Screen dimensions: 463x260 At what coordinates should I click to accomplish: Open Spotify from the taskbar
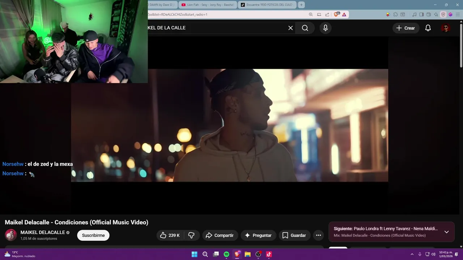[x=226, y=254]
